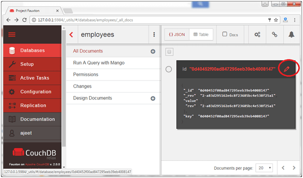Reload the page in browser
This screenshot has height=178, width=303.
coord(24,20)
